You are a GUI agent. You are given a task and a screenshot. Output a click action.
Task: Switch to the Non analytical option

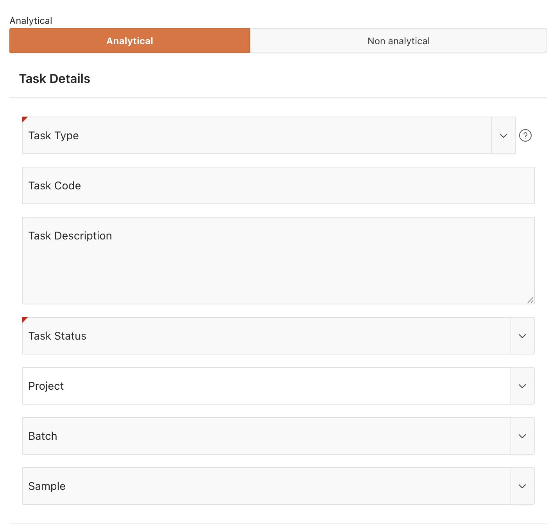[398, 41]
